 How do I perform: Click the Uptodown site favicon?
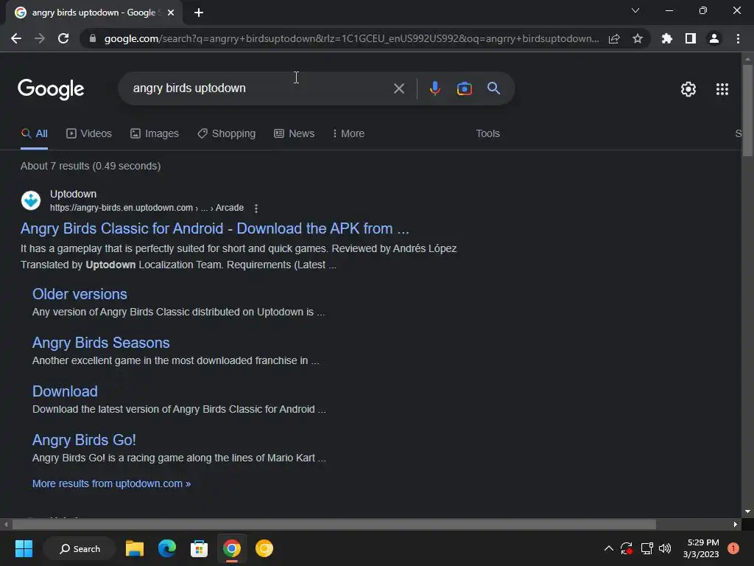tap(31, 200)
